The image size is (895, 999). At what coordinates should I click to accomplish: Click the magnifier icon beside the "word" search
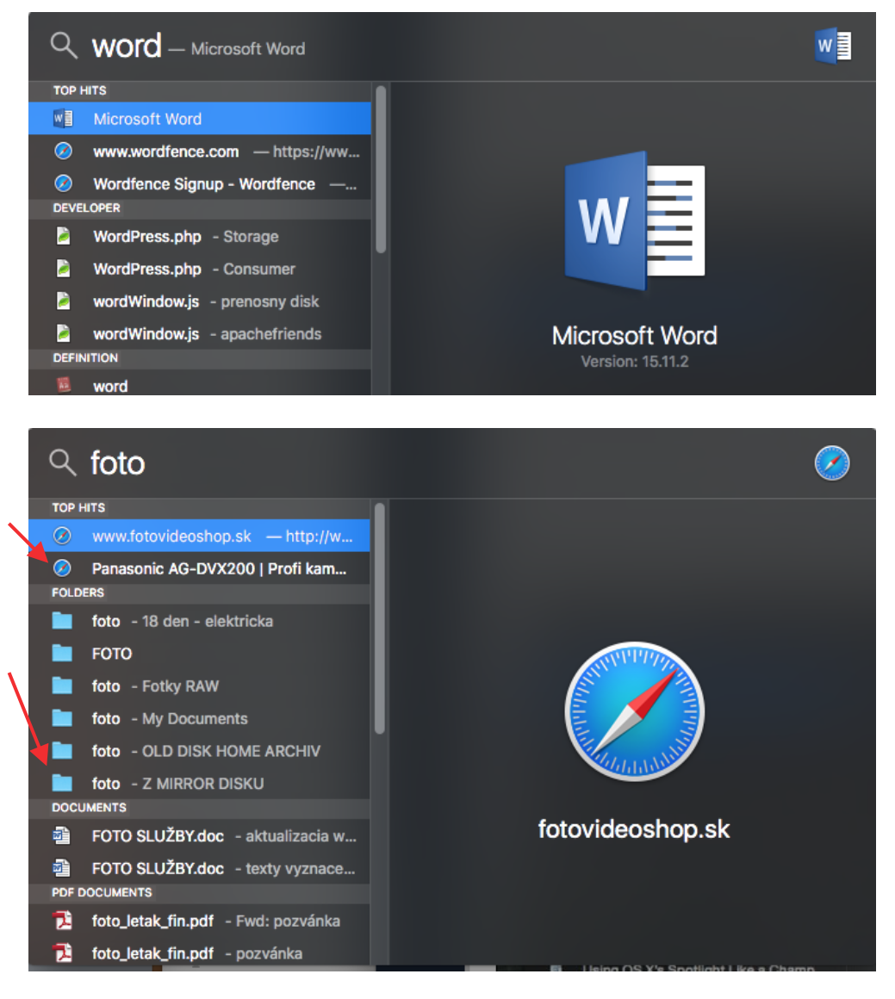(x=64, y=45)
